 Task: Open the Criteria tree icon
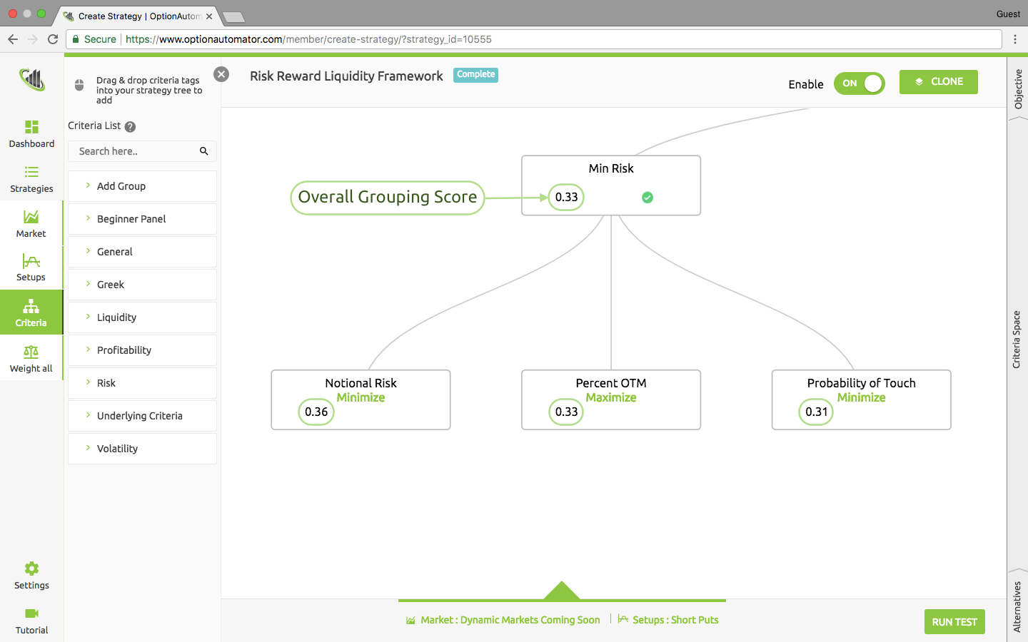pyautogui.click(x=31, y=312)
